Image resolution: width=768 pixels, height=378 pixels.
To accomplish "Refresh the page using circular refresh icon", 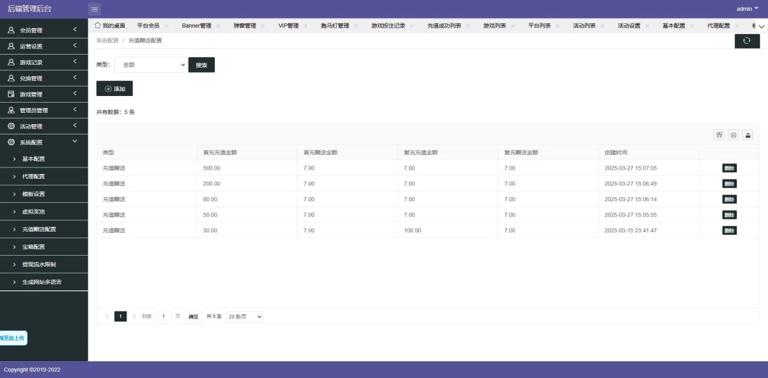I will pos(746,40).
